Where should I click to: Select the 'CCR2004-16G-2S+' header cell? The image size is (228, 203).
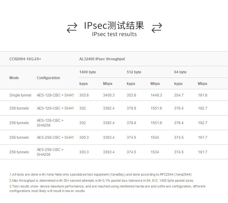pos(25,59)
